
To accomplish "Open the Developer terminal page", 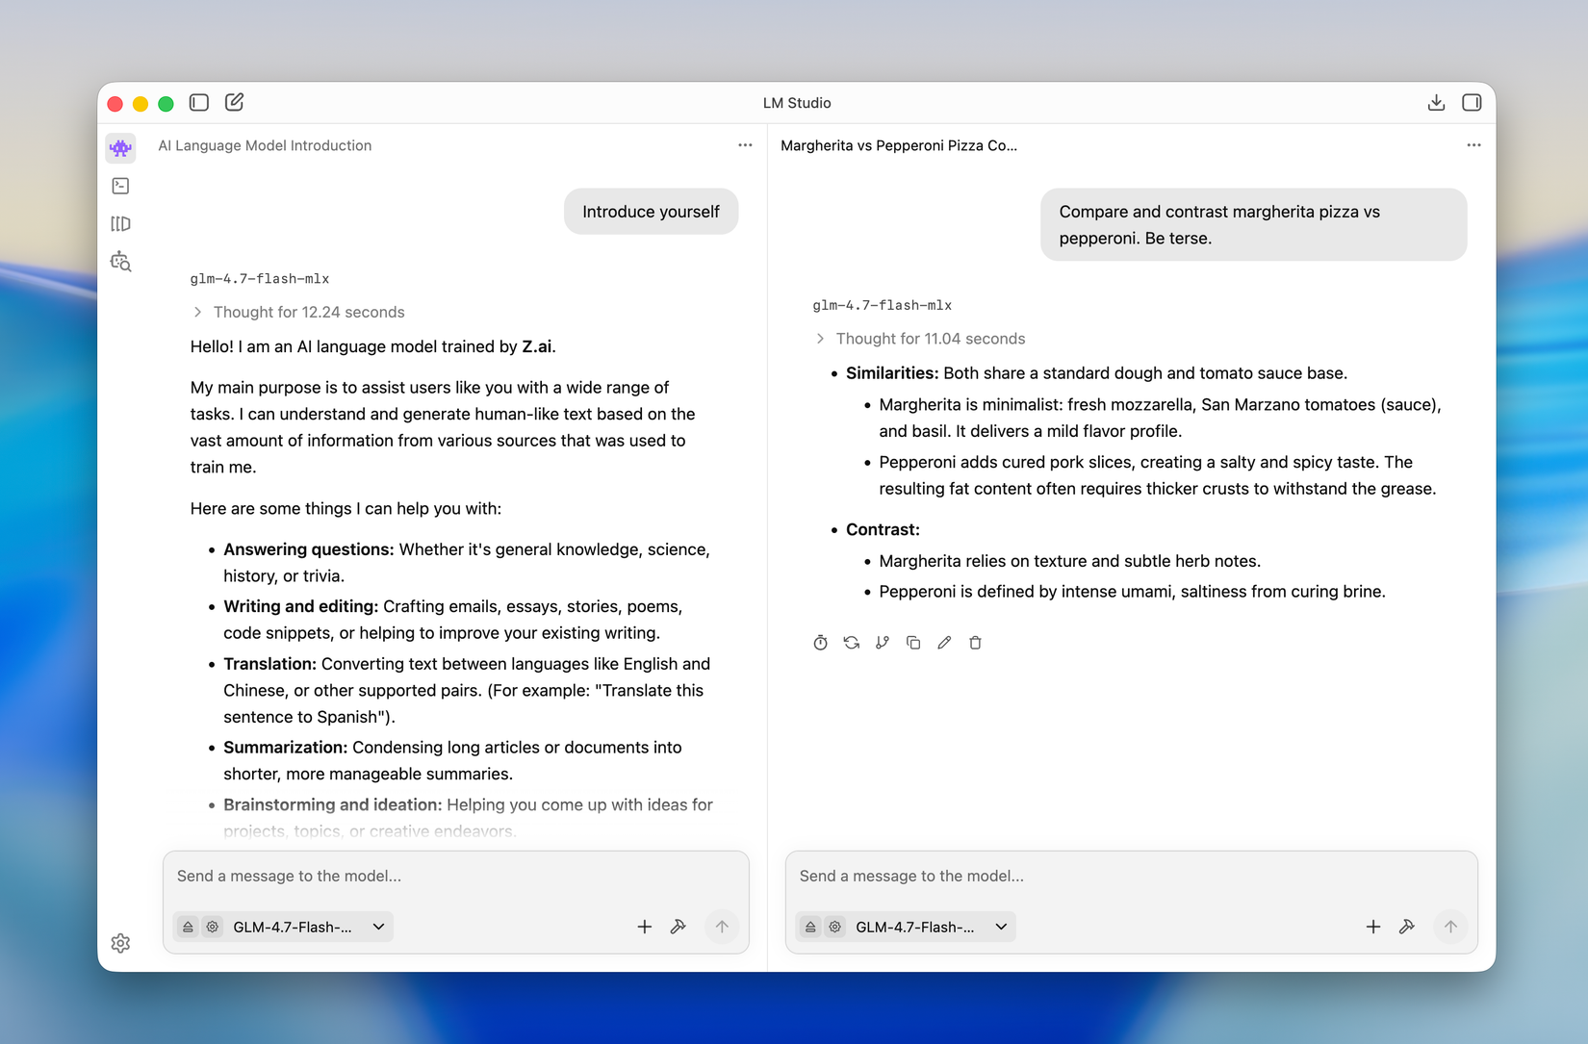I will click(x=120, y=186).
